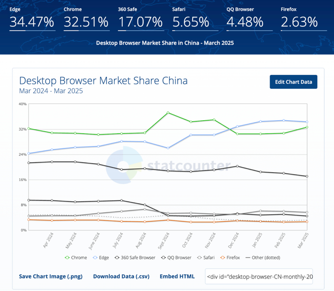Viewport: 334px width, 291px height.
Task: Click 360 Safe 17.07% header stat
Action: tap(141, 19)
